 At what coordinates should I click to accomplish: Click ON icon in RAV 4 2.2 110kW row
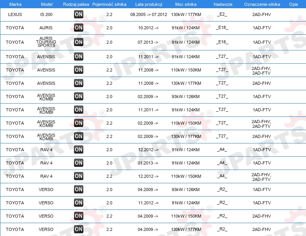78,176
